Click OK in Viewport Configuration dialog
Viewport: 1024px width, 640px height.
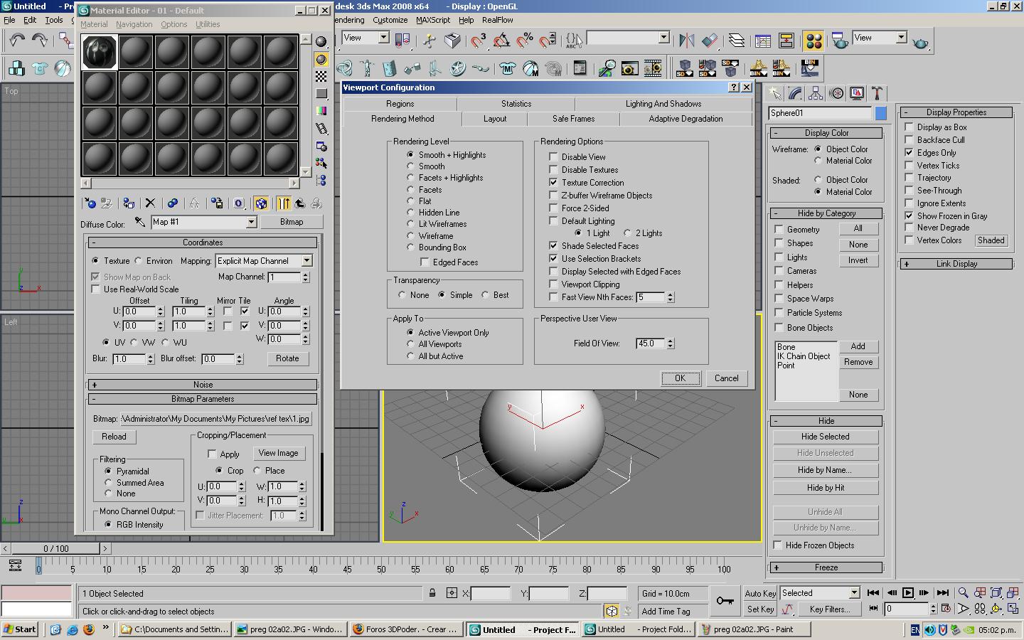(680, 378)
